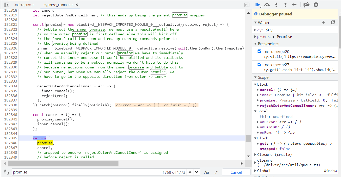Click line number 182840 in the gutter
The width and height of the screenshot is (341, 177).
[x=10, y=115]
